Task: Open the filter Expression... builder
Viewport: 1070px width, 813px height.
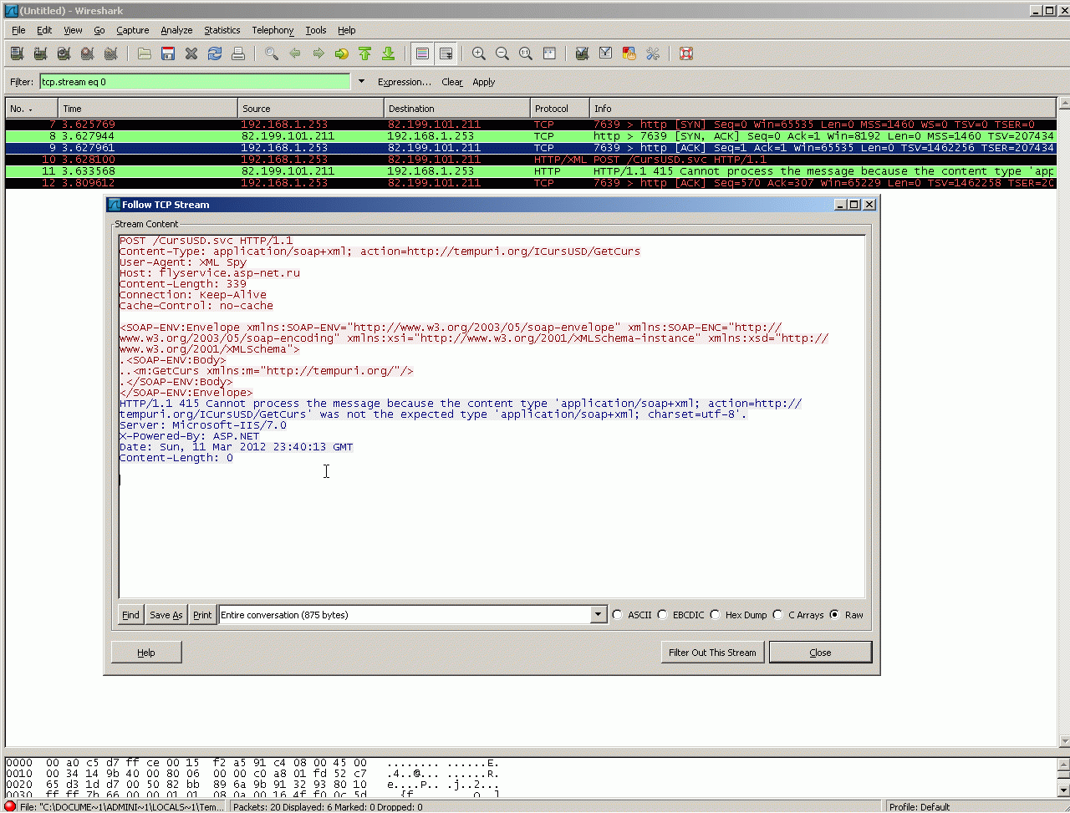Action: point(405,82)
